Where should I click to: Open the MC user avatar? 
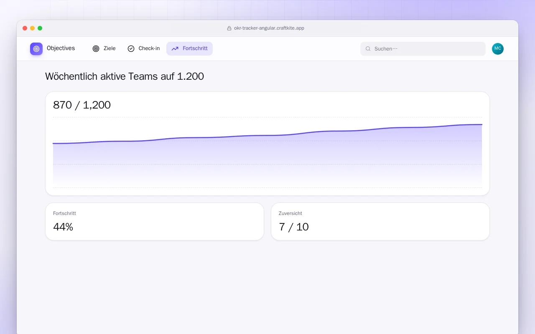pos(498,49)
